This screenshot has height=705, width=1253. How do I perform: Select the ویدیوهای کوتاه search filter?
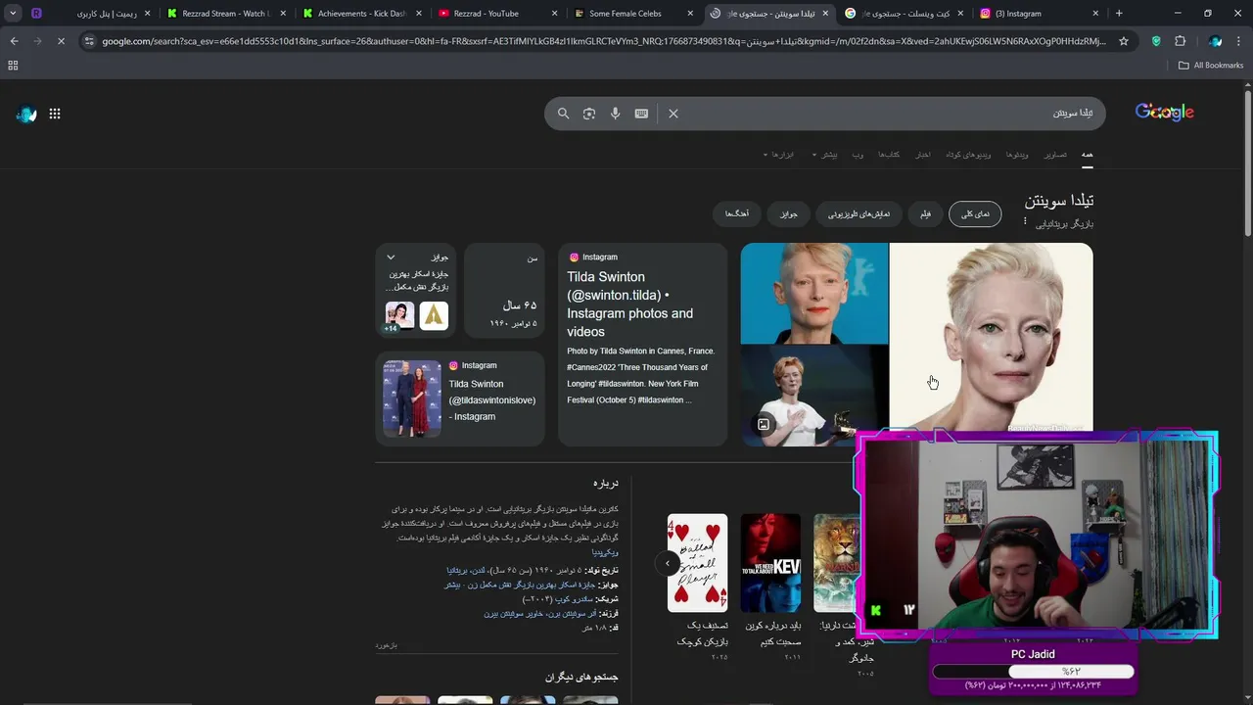968,155
